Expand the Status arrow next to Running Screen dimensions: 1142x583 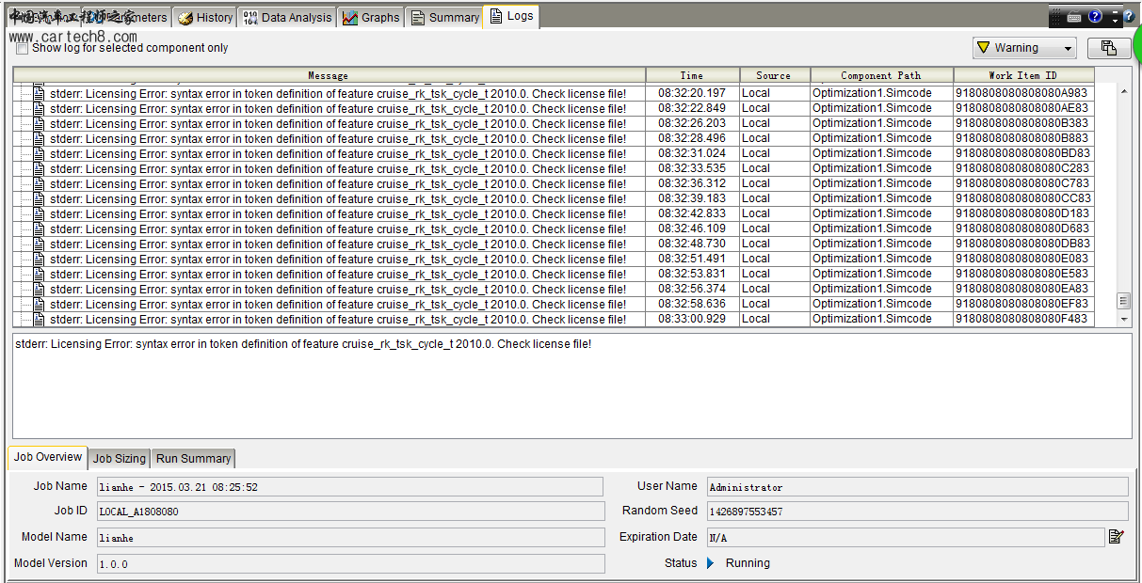[x=708, y=563]
